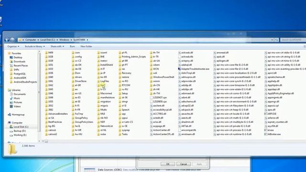The width and height of the screenshot is (306, 172).
Task: Select the sysprep folder
Action: coord(126,130)
